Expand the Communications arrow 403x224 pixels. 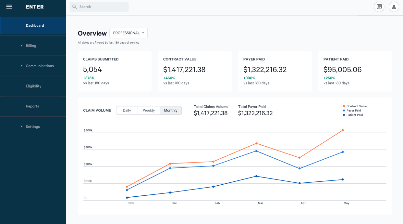tap(22, 66)
